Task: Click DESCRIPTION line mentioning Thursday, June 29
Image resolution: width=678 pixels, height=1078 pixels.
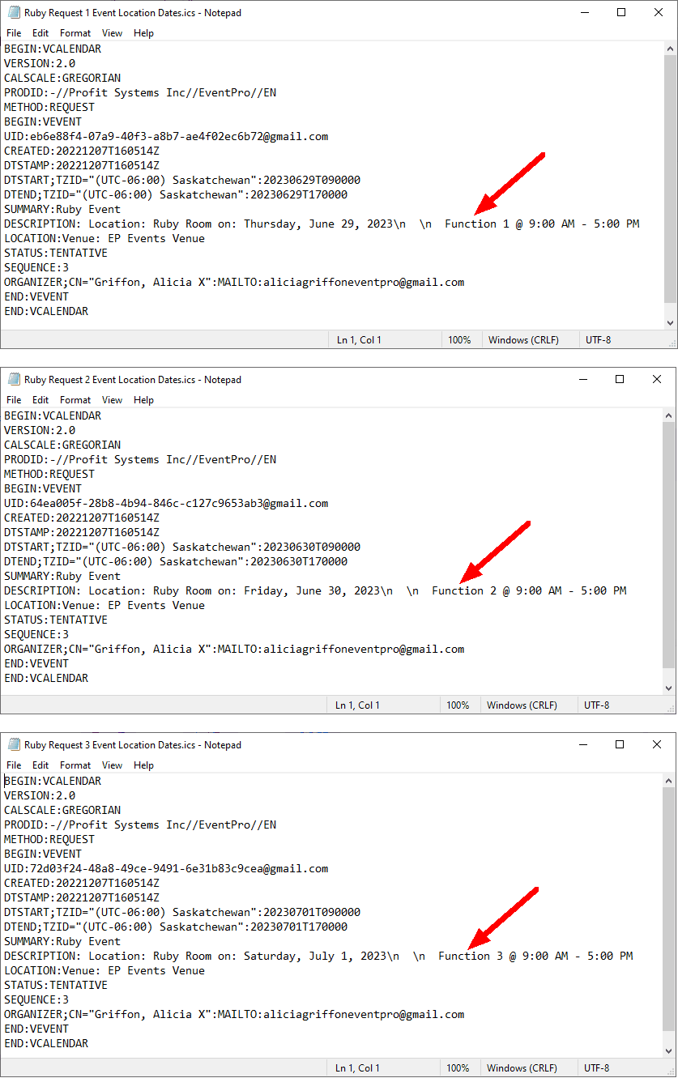Action: pyautogui.click(x=322, y=224)
